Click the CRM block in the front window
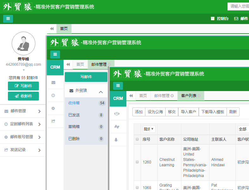 click(x=118, y=99)
